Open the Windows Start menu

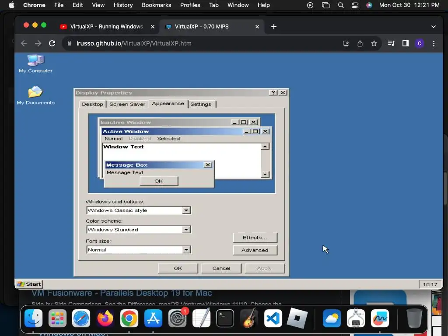pyautogui.click(x=29, y=284)
